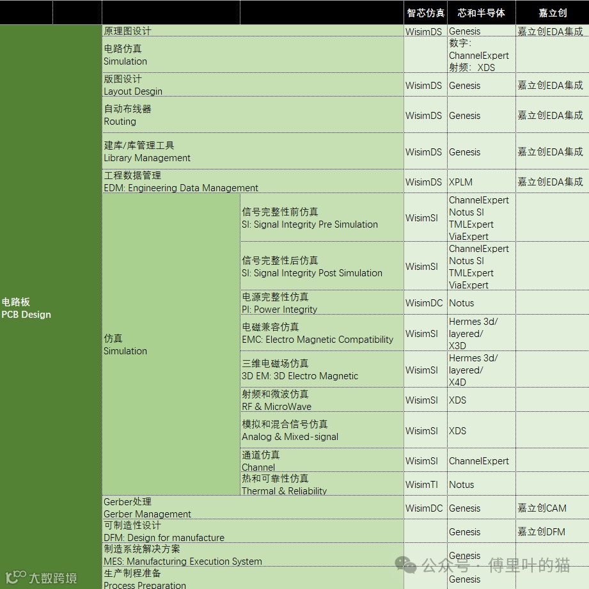The image size is (589, 589).
Task: Select WisimDS in the 原理图设计 row
Action: pos(424,31)
